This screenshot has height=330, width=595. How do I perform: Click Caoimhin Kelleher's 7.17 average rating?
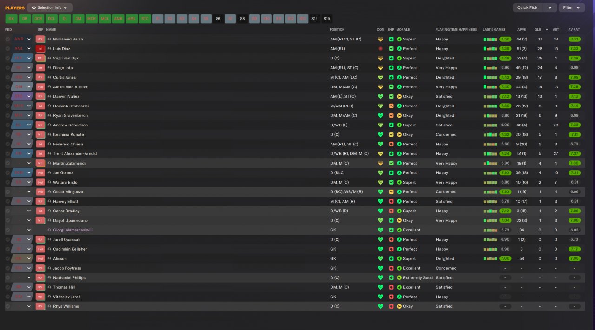(x=575, y=249)
